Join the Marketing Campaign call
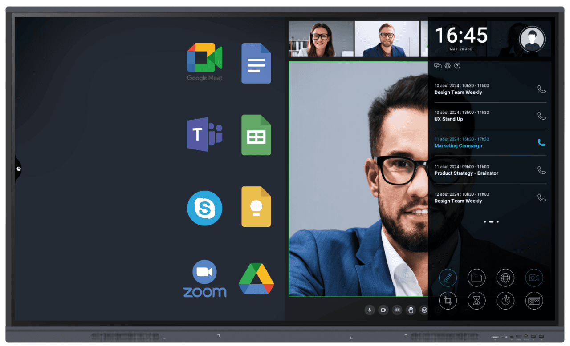The width and height of the screenshot is (570, 346). 541,143
